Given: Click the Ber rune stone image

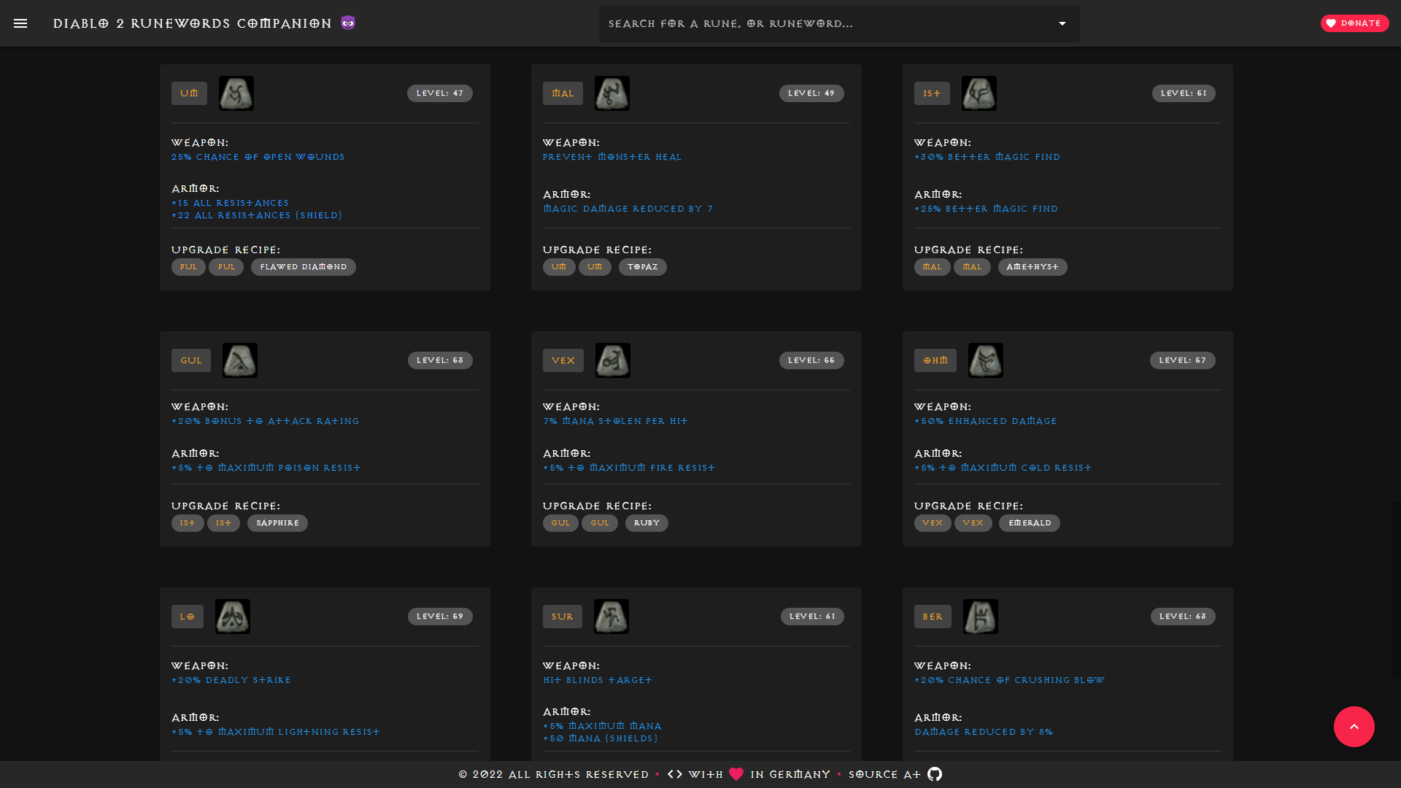Looking at the screenshot, I should coord(981,617).
